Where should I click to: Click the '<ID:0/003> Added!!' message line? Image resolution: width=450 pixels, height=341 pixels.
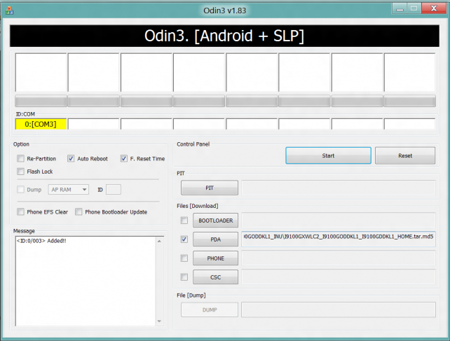(x=41, y=241)
